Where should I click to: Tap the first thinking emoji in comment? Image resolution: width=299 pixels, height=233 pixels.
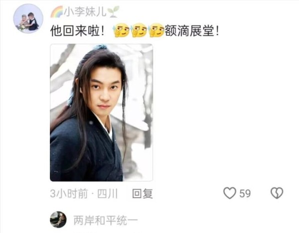(x=121, y=30)
